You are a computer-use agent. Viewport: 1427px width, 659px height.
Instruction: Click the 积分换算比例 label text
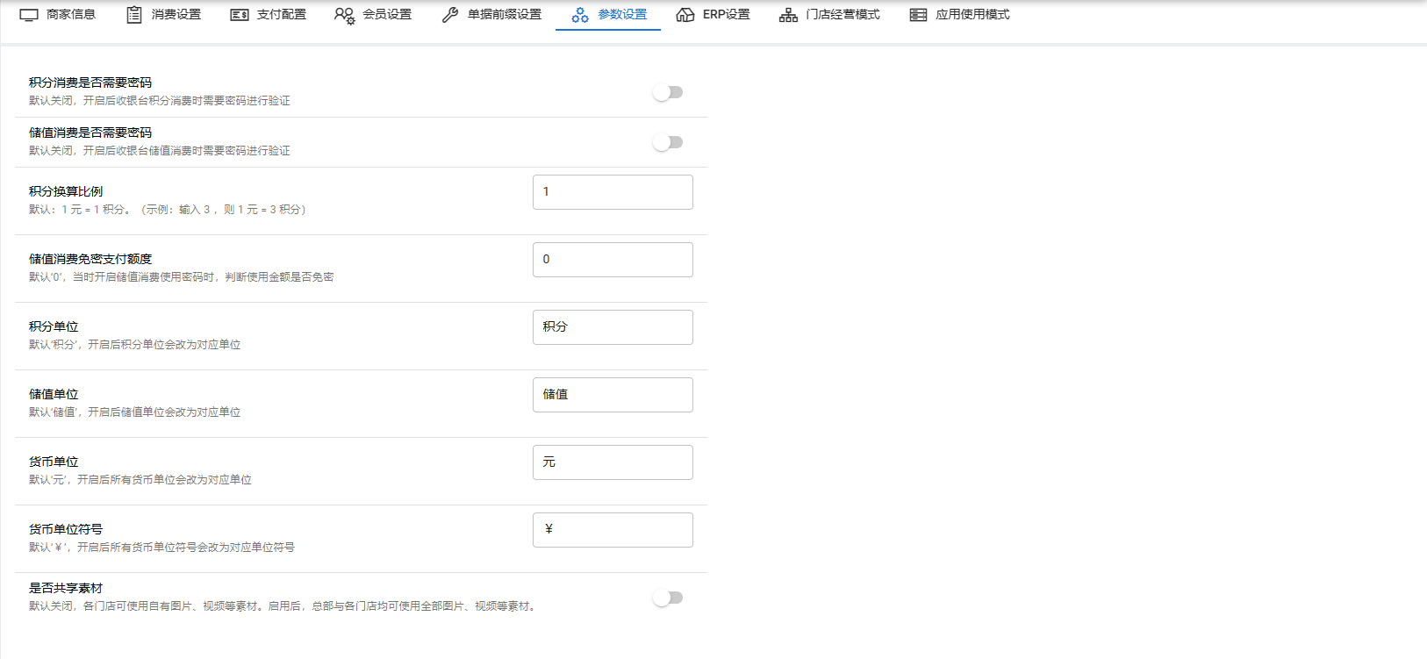click(66, 191)
